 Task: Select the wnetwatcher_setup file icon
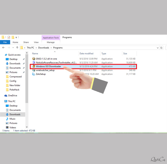pos(34,70)
